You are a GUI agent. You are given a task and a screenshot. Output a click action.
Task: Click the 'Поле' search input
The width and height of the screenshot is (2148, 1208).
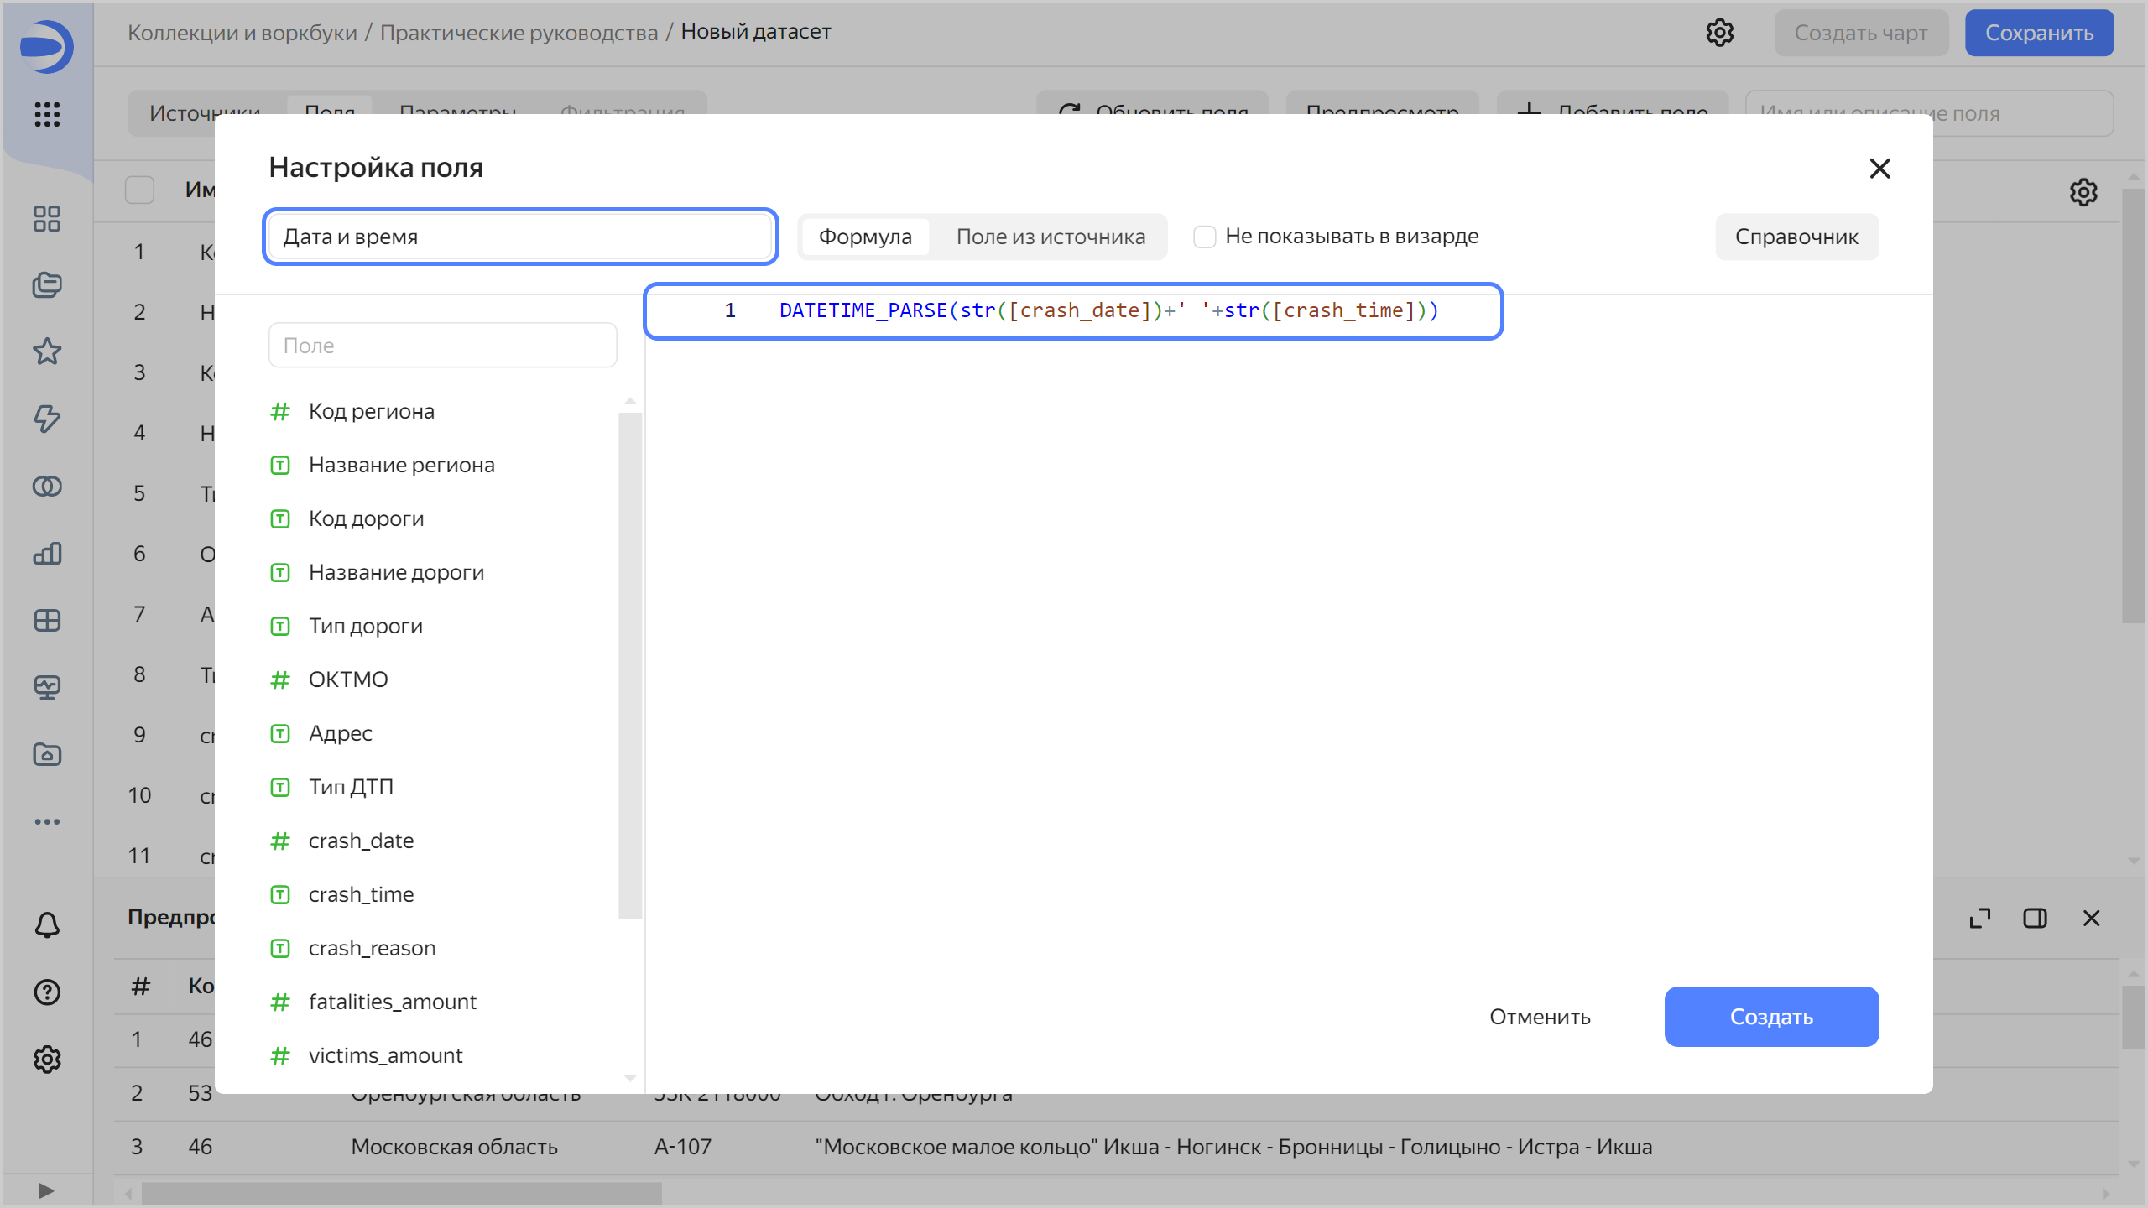[x=442, y=346]
